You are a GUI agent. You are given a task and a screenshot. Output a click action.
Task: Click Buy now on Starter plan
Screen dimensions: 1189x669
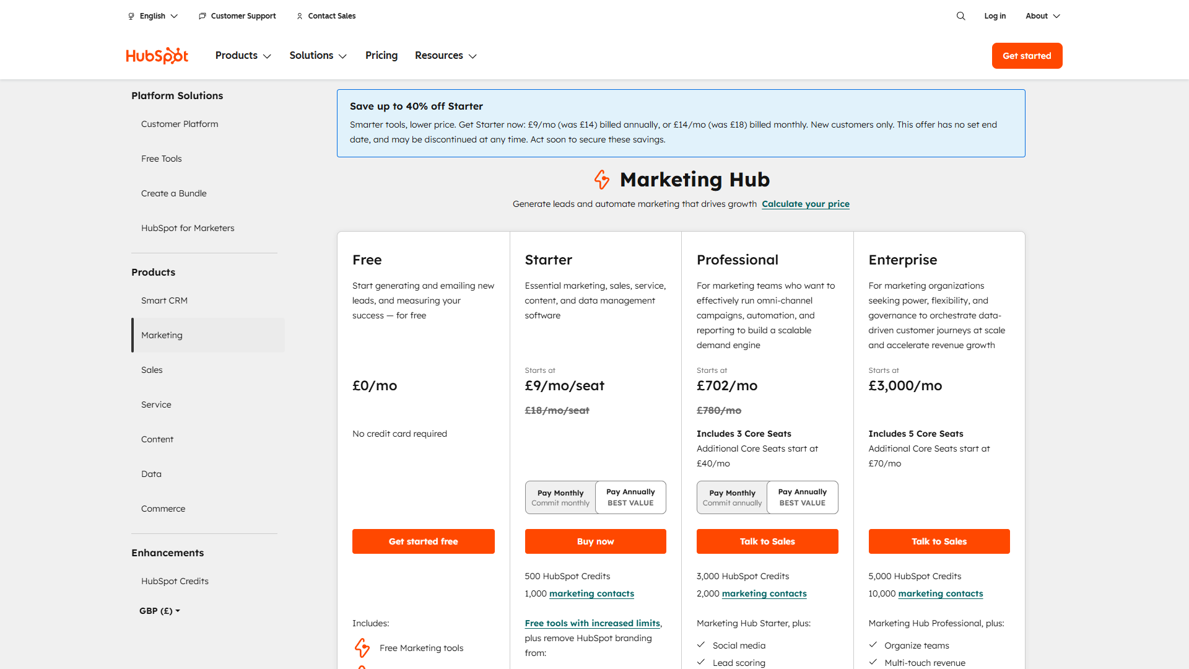coord(596,541)
